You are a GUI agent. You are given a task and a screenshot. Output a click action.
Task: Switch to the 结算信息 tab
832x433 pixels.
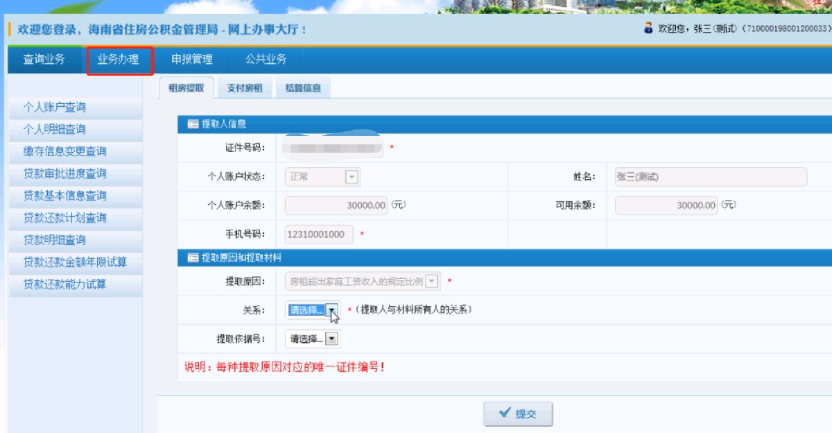303,88
